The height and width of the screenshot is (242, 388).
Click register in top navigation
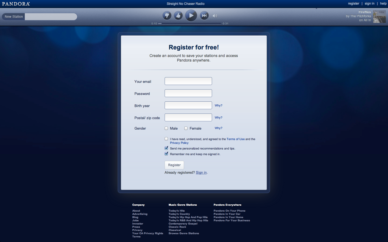[354, 3]
